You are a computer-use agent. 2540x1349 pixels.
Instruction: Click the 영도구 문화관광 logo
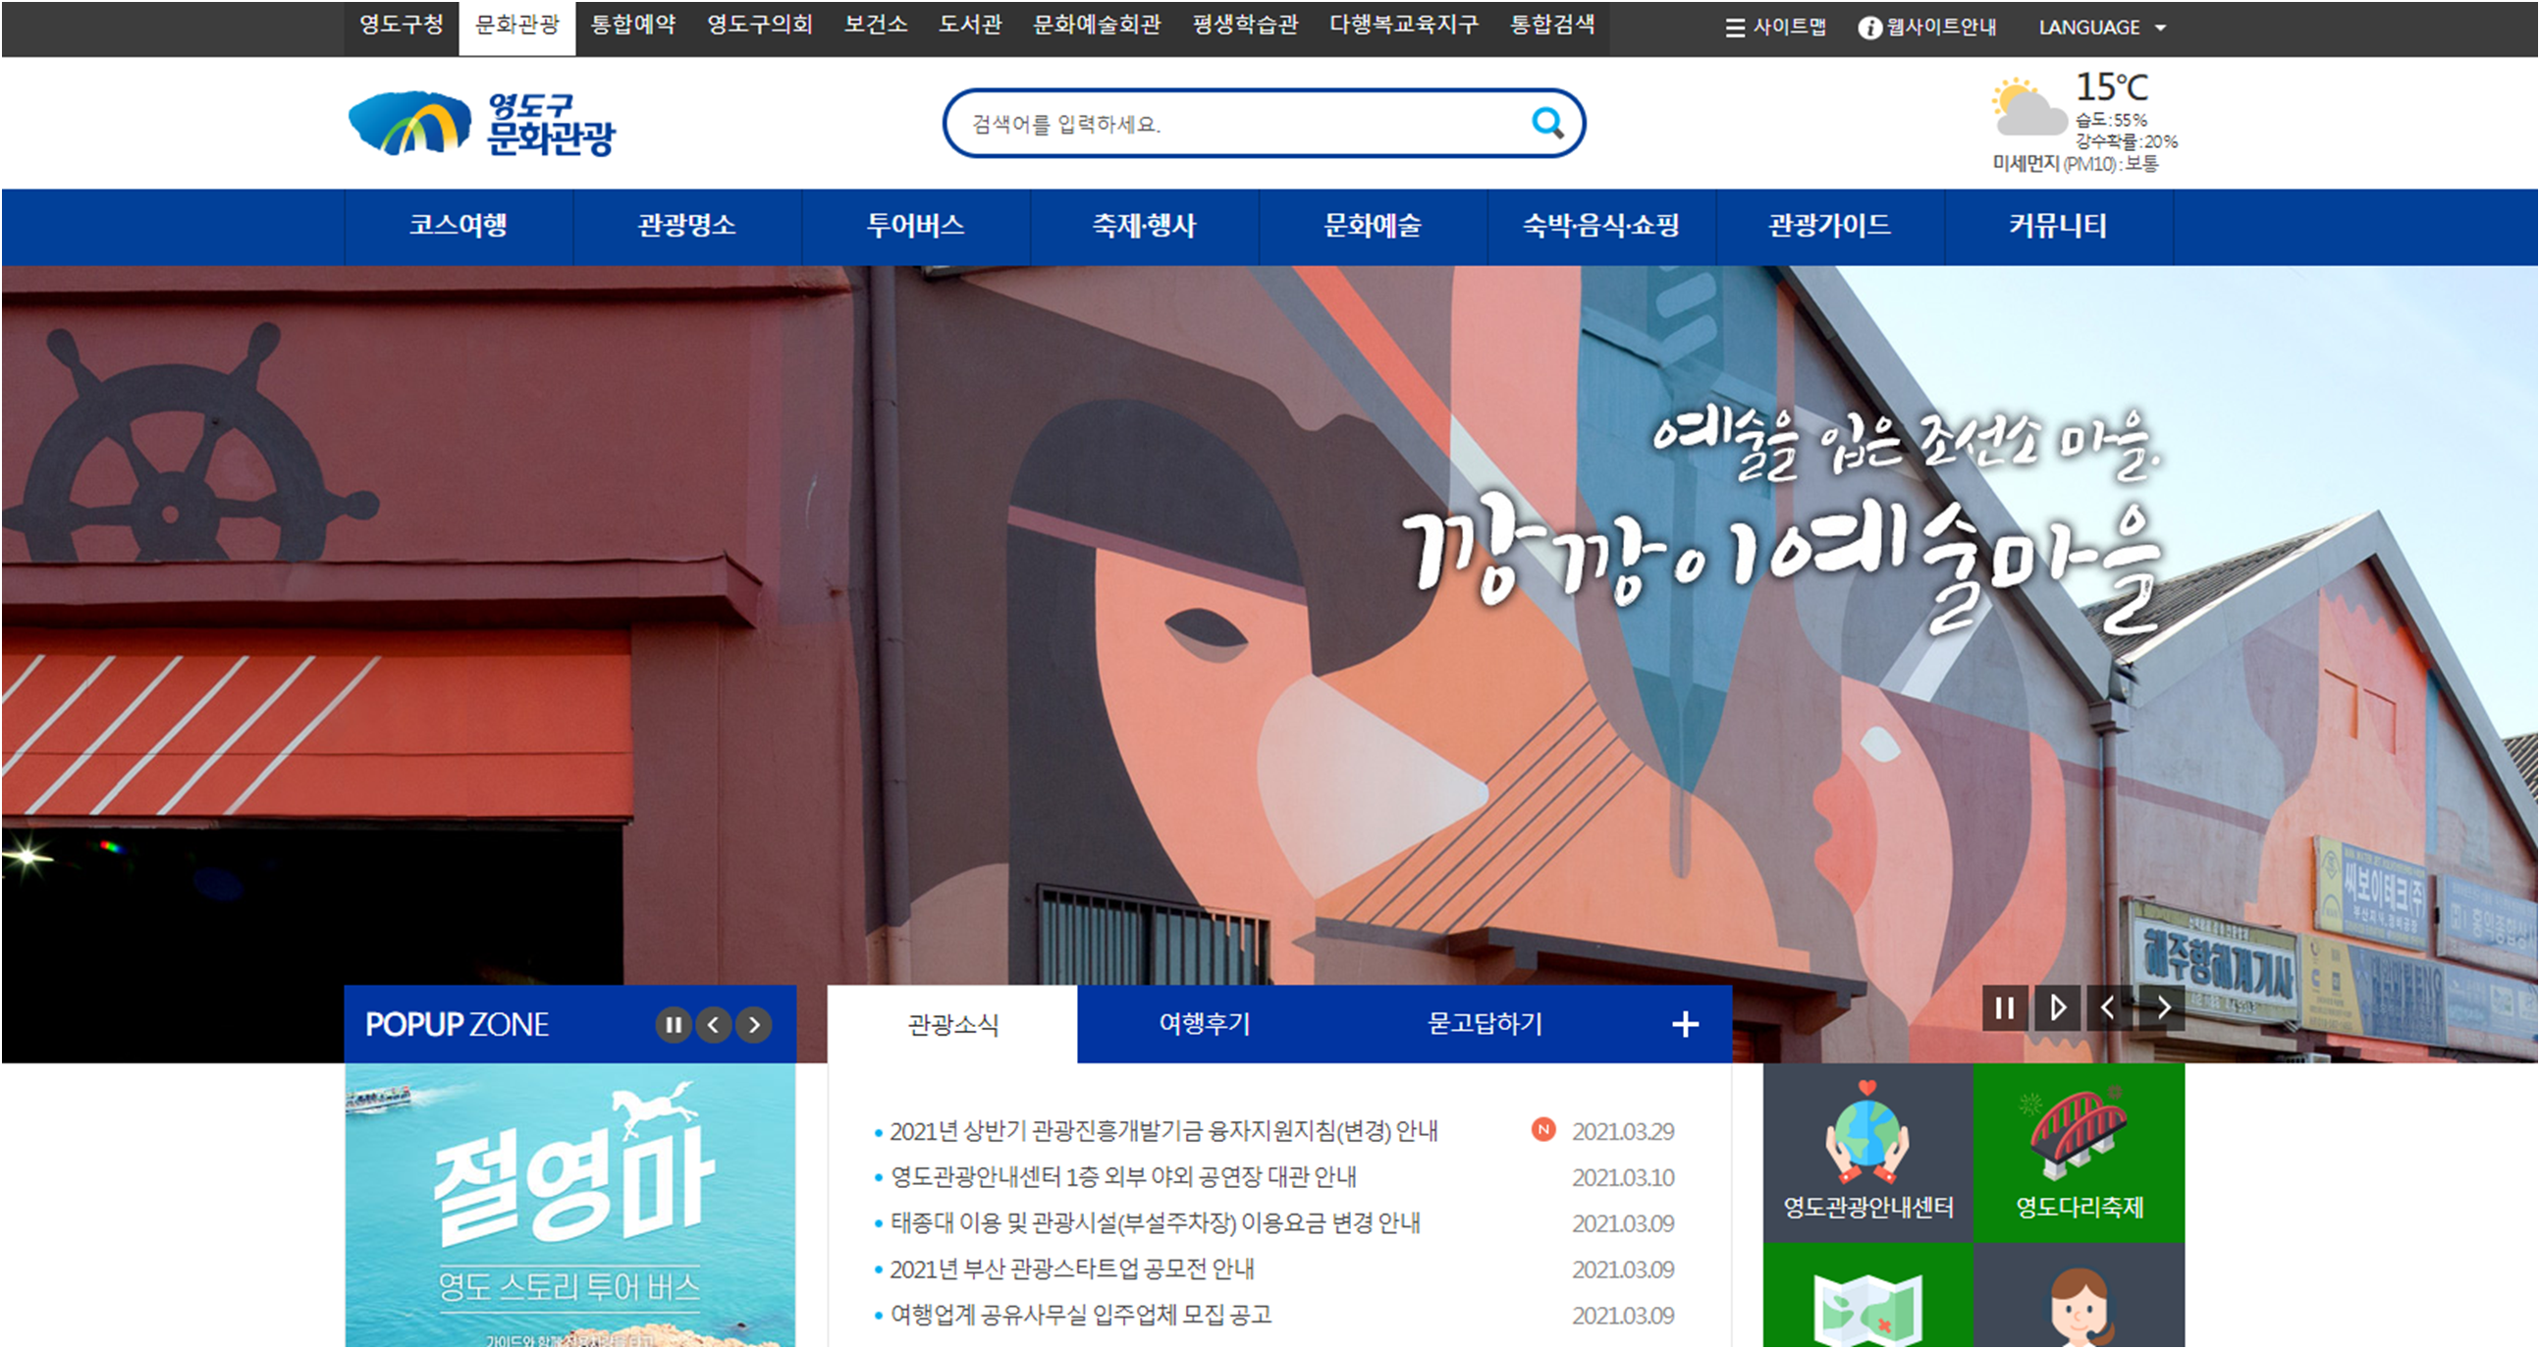(x=482, y=125)
